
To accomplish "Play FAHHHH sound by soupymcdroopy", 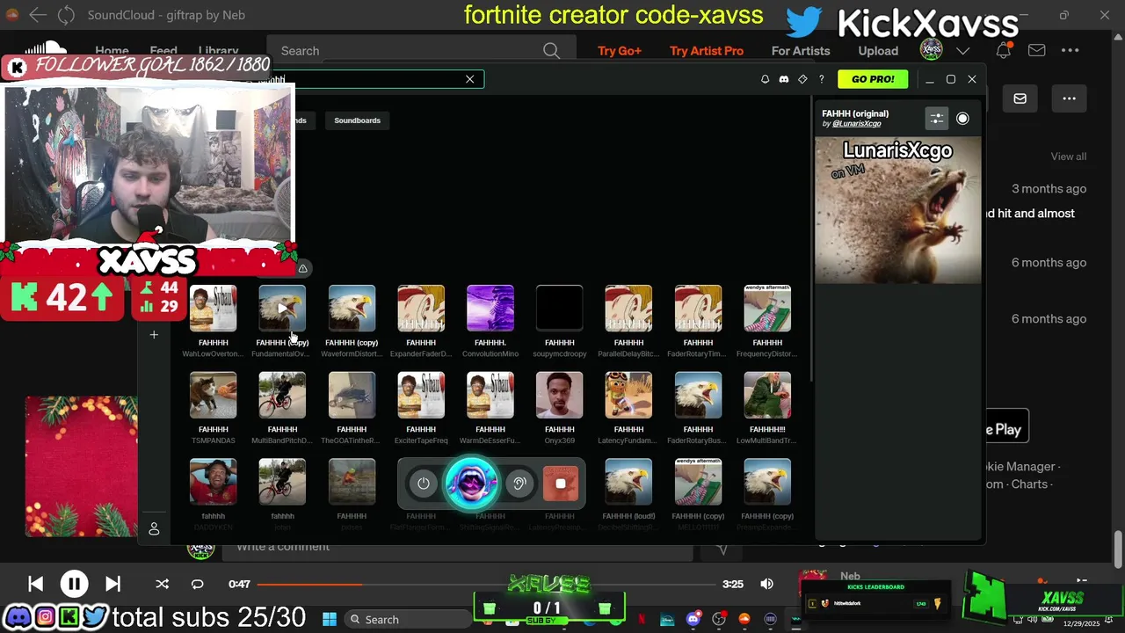I will tap(560, 309).
